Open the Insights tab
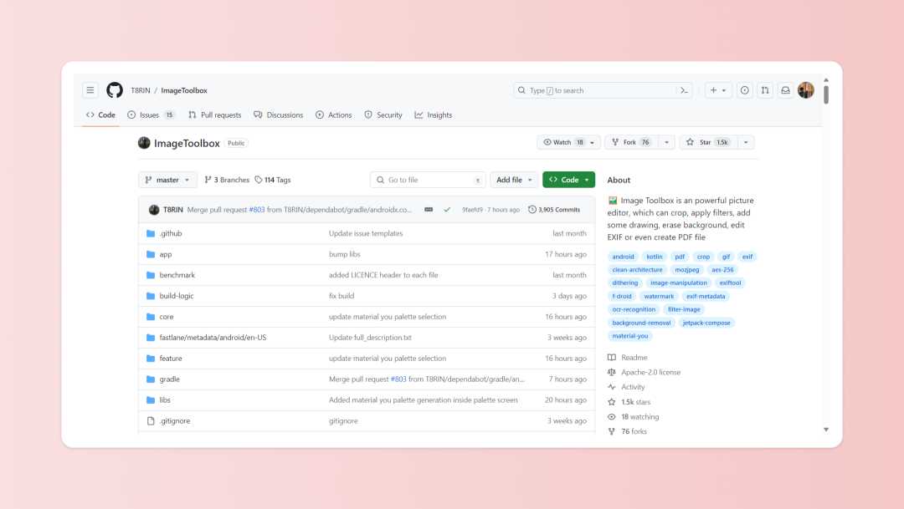Viewport: 904px width, 509px height. [434, 115]
